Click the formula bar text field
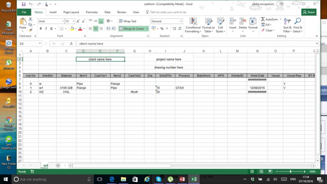 pyautogui.click(x=196, y=44)
